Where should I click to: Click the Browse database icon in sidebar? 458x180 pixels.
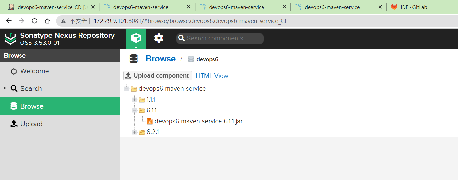(13, 106)
